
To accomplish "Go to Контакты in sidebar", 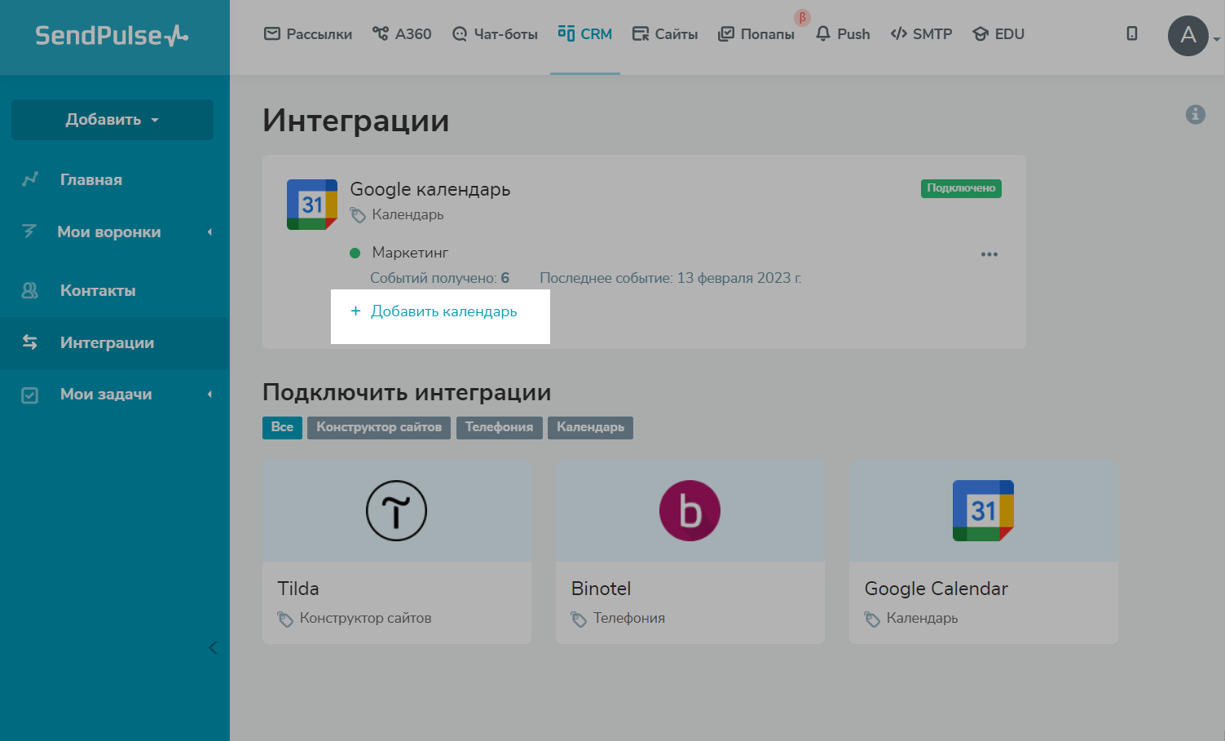I will pos(98,291).
